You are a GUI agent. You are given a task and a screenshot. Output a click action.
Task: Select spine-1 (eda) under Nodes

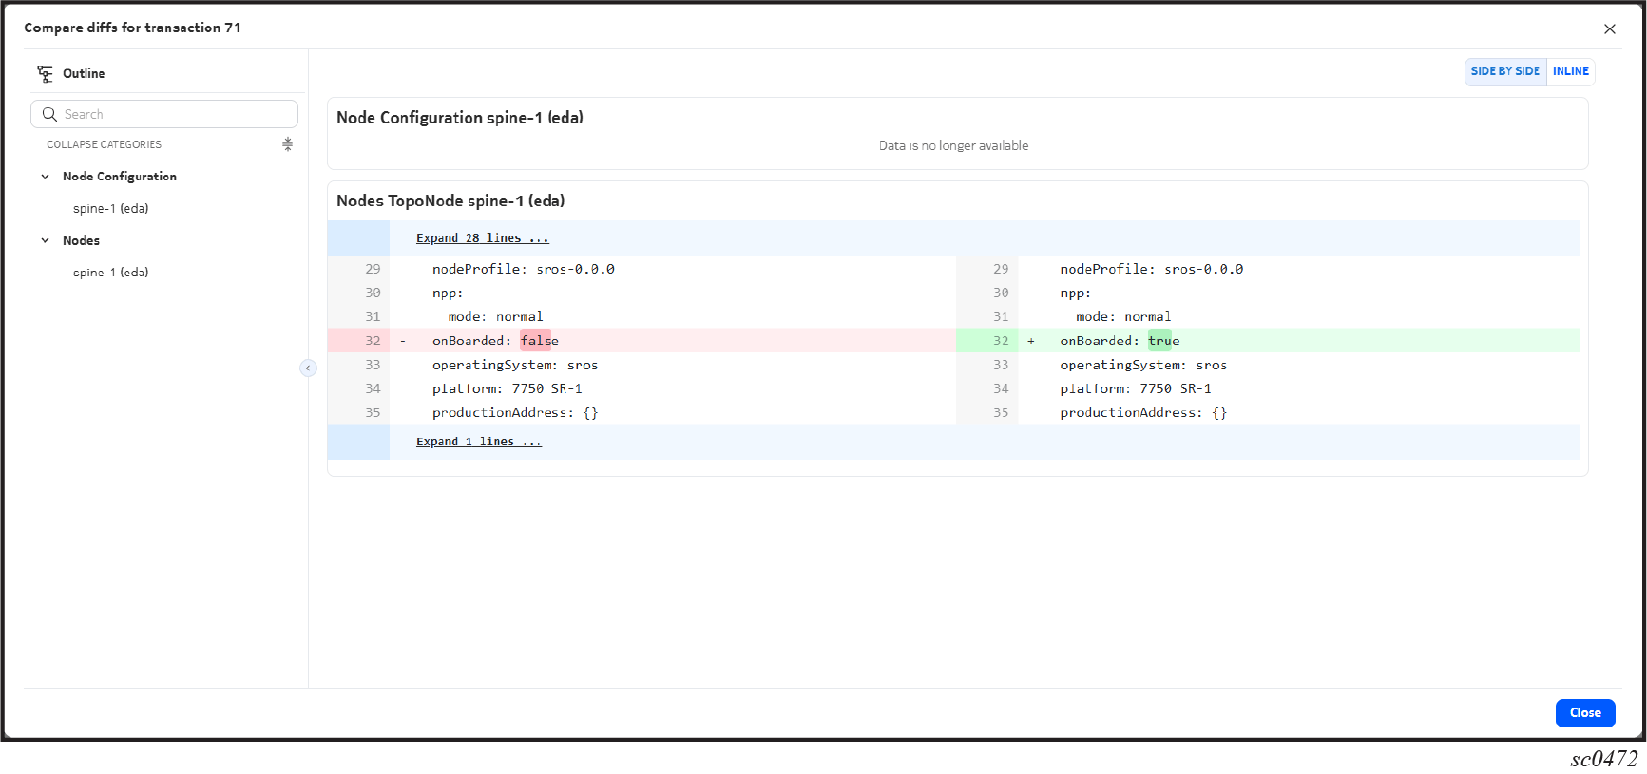111,272
